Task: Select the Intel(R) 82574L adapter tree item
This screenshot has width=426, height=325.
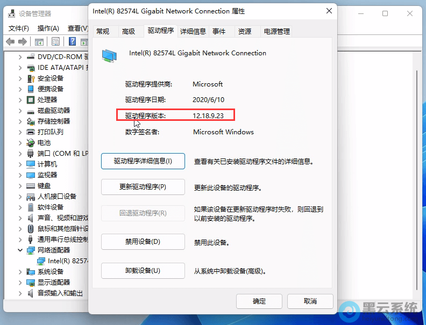Action: point(67,261)
